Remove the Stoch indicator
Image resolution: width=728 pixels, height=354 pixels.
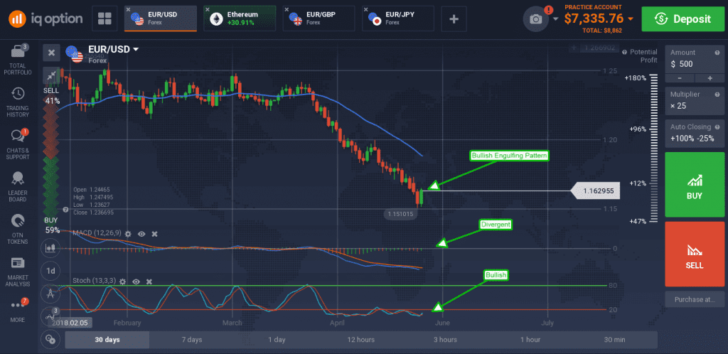pos(149,281)
